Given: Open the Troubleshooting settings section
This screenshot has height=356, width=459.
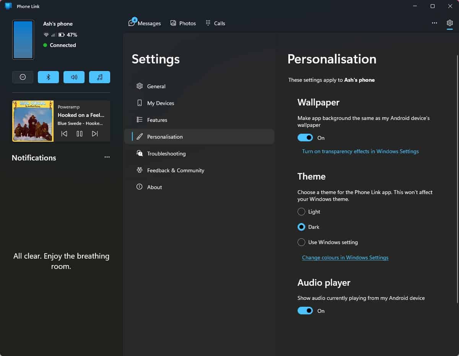Looking at the screenshot, I should click(x=166, y=153).
